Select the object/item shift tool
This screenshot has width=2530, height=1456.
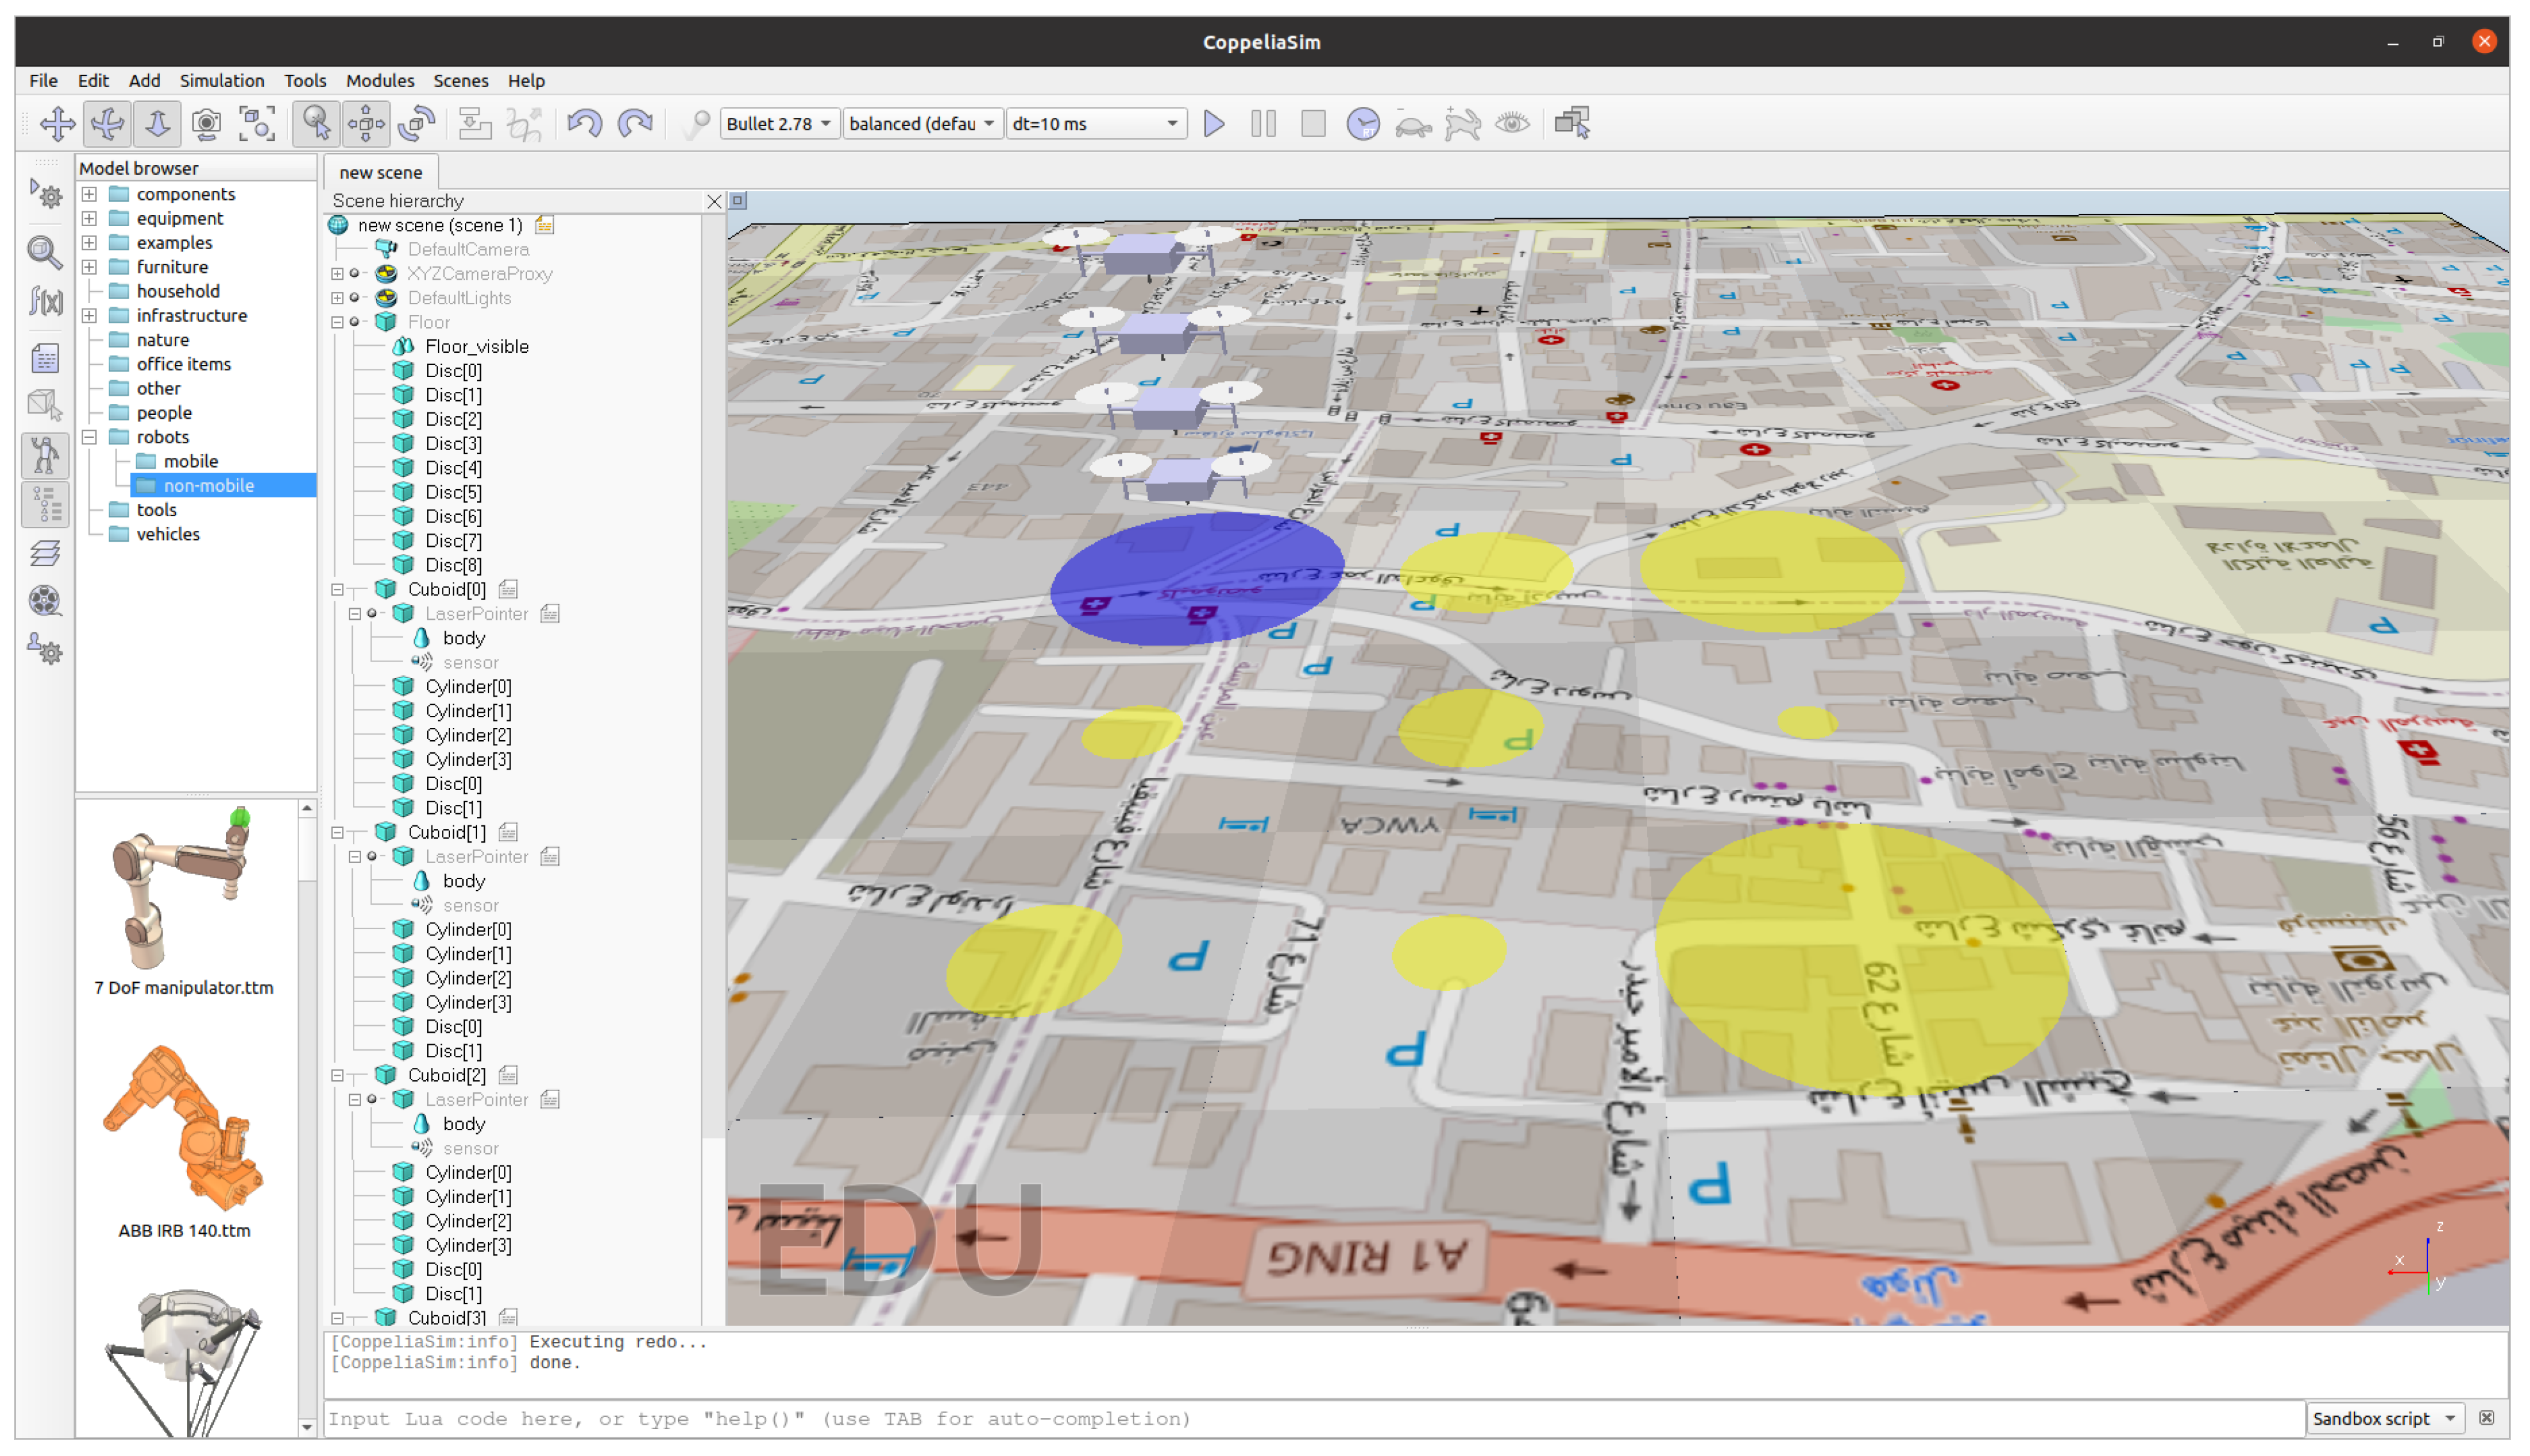(366, 124)
